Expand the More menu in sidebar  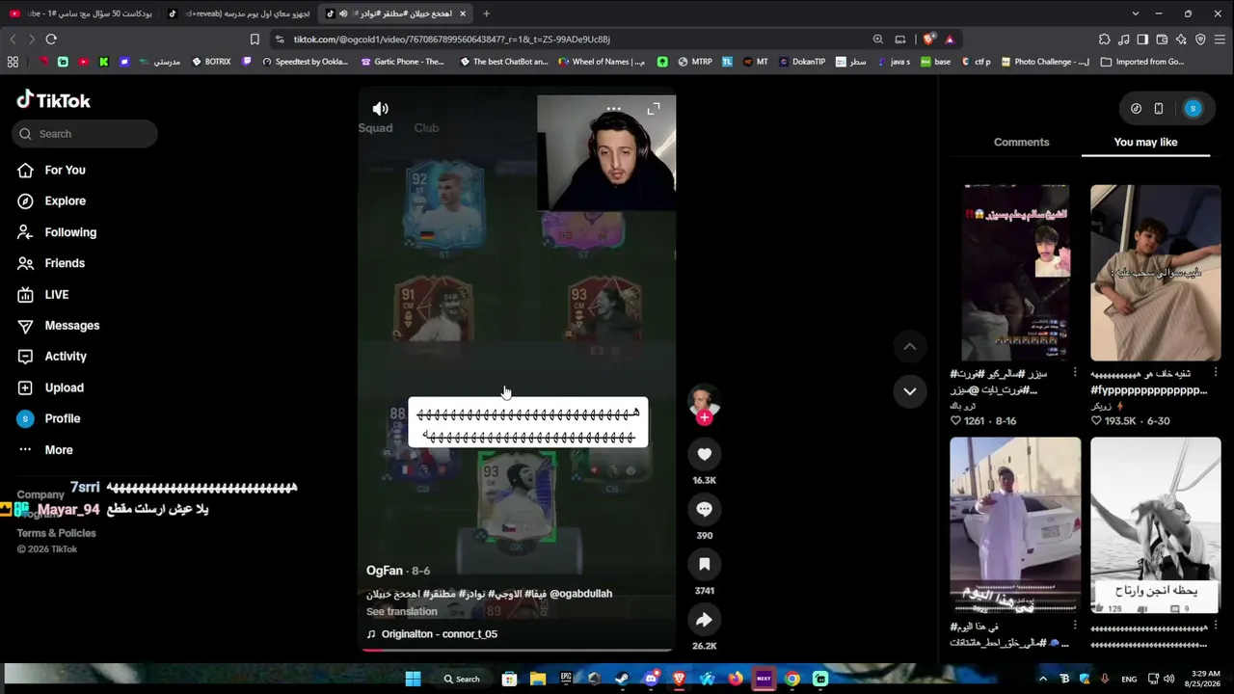45,449
